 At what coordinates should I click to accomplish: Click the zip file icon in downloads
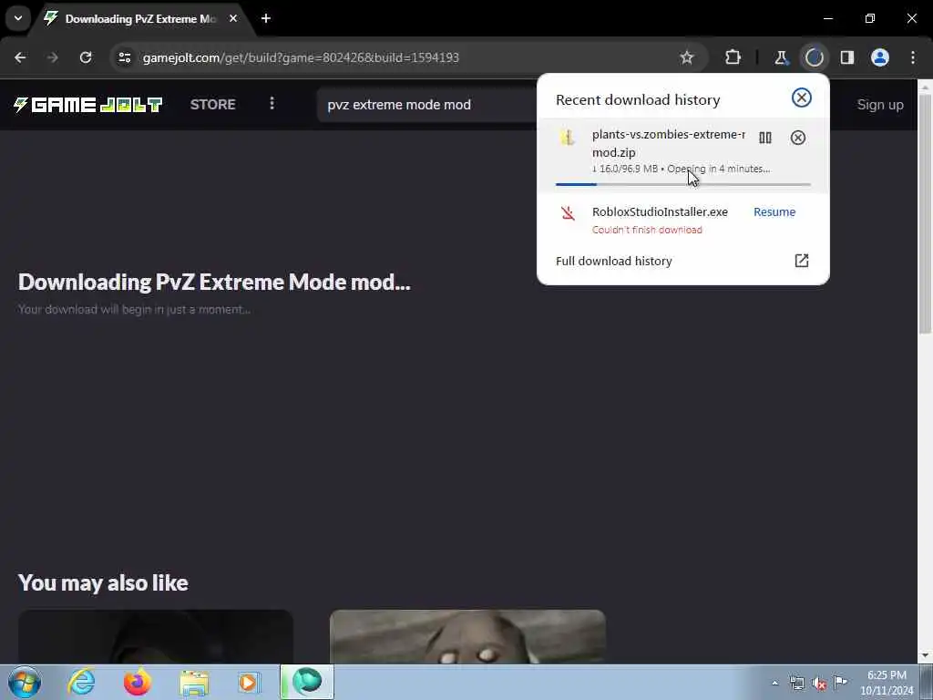(567, 138)
